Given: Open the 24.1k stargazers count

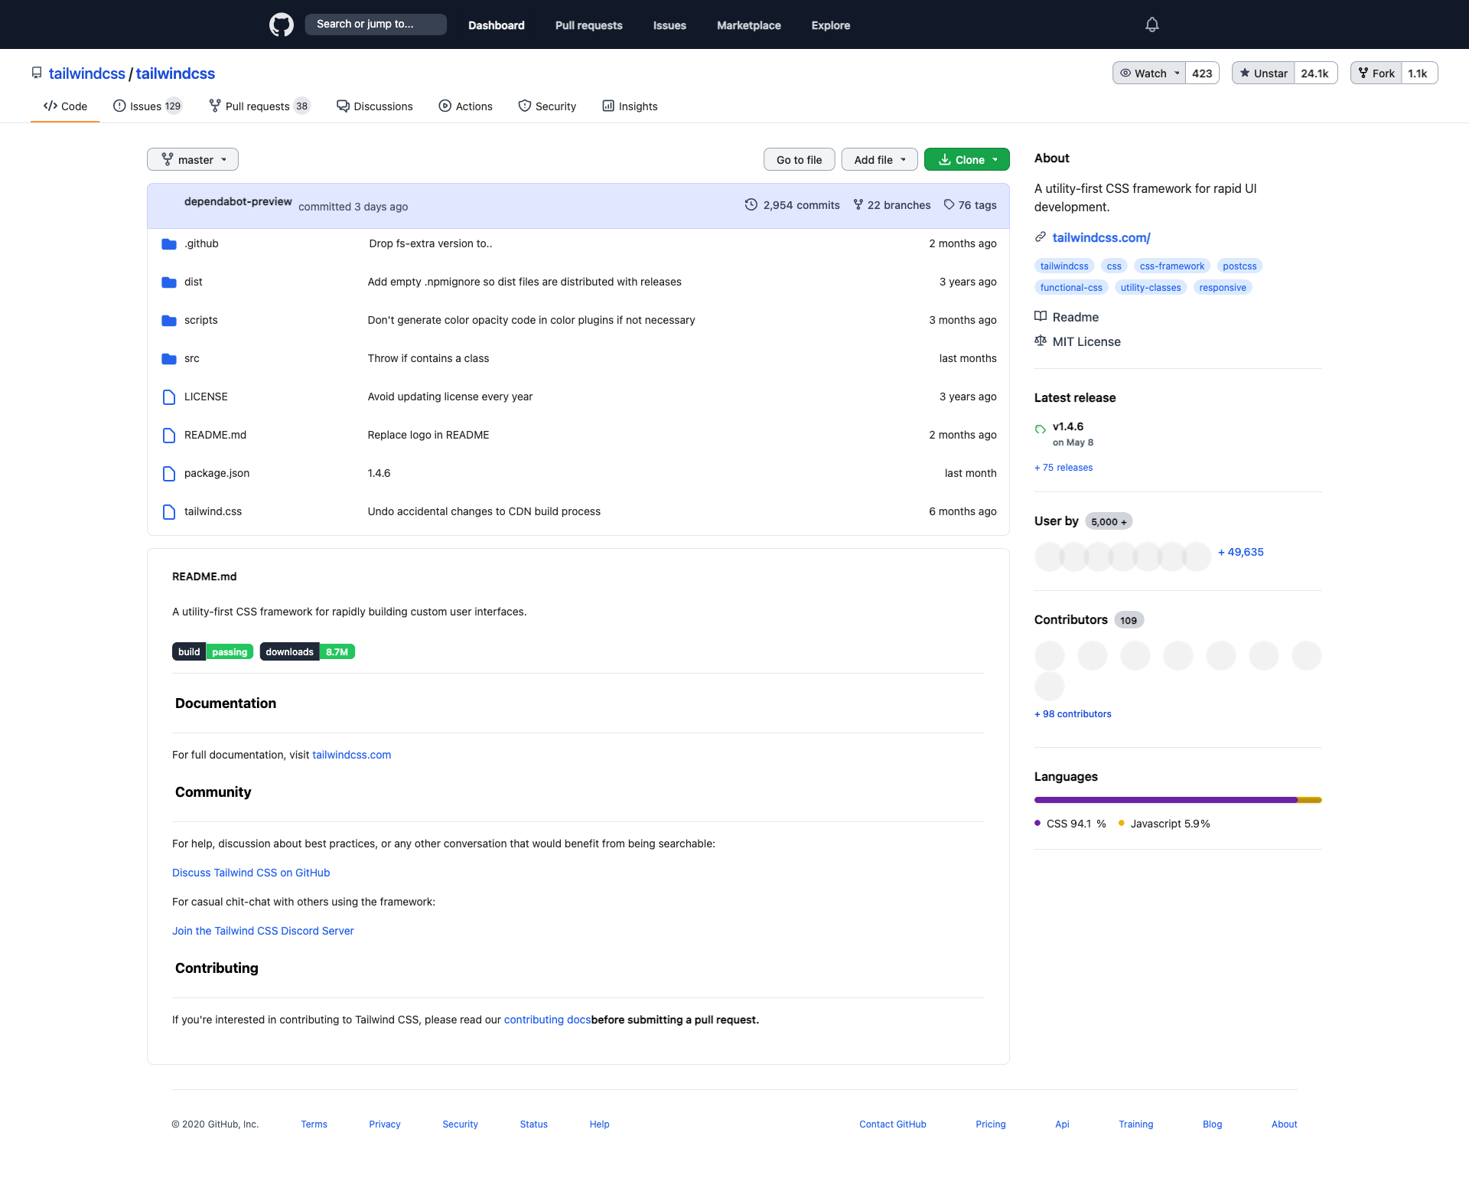Looking at the screenshot, I should pos(1315,73).
